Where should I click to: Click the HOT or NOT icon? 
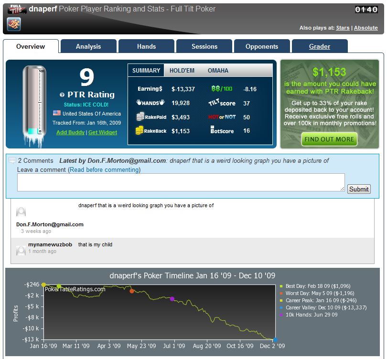click(222, 117)
